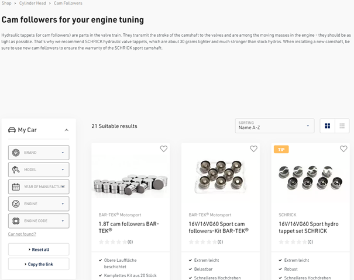This screenshot has height=280, width=354.
Task: Click the TIP badge on SCHRICK product
Action: [x=281, y=150]
